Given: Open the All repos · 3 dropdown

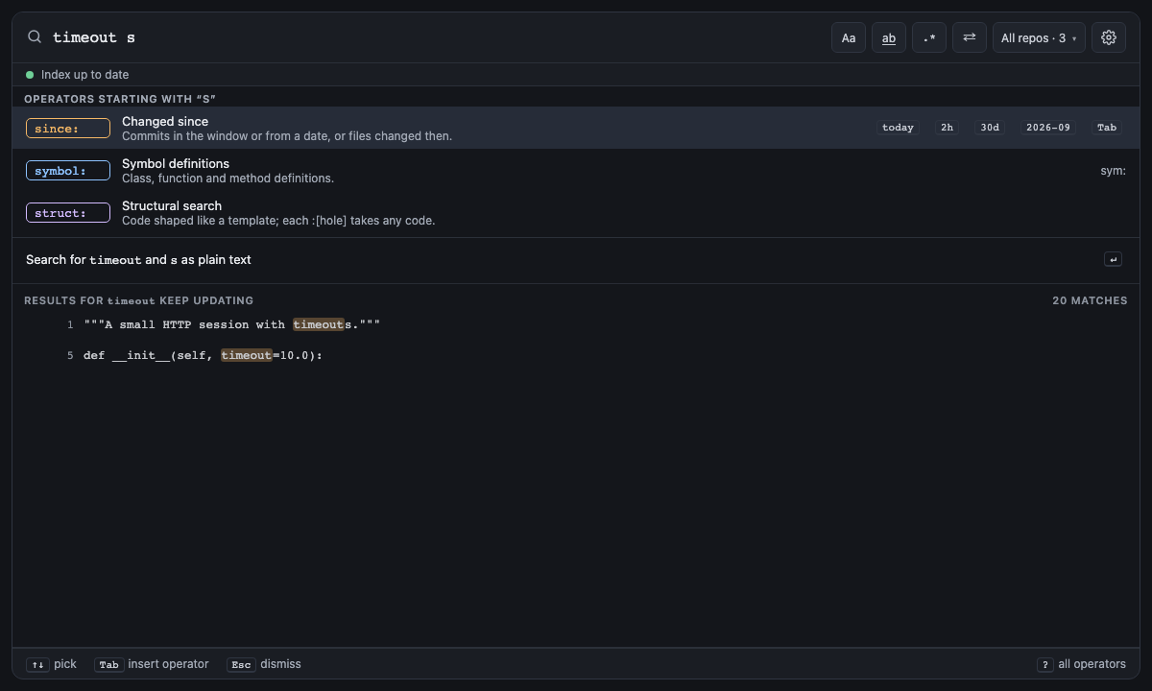Looking at the screenshot, I should (1039, 37).
